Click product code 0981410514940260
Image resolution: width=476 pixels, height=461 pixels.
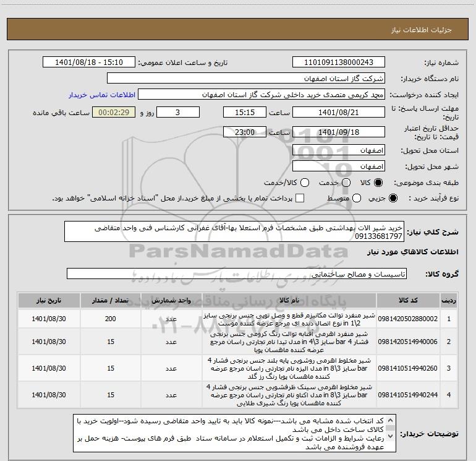click(408, 368)
